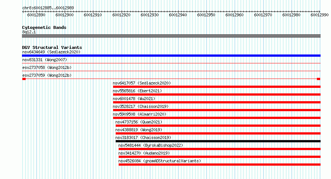331x179 pixels.
Task: Click ruler position 60012890
Action: 36,15
